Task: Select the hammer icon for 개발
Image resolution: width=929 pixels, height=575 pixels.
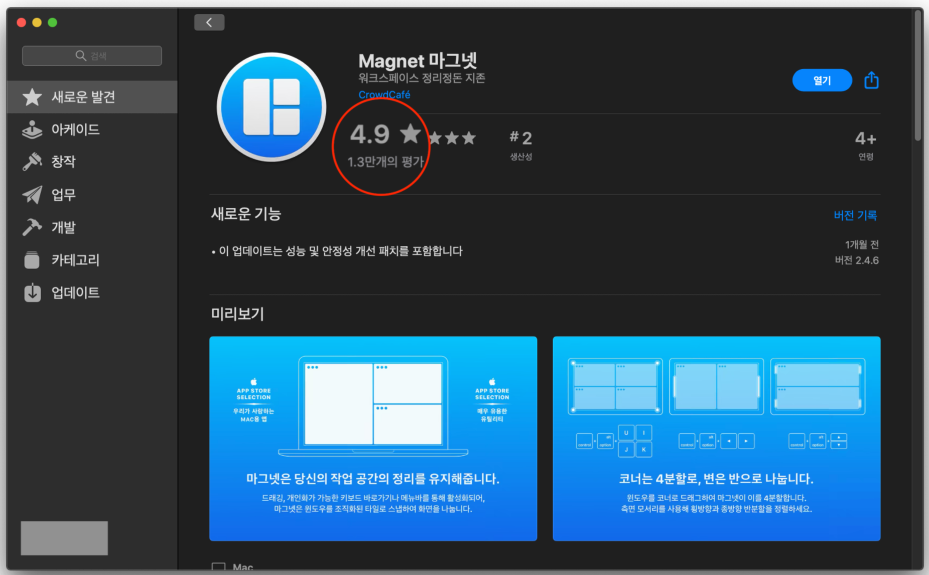Action: pyautogui.click(x=32, y=227)
